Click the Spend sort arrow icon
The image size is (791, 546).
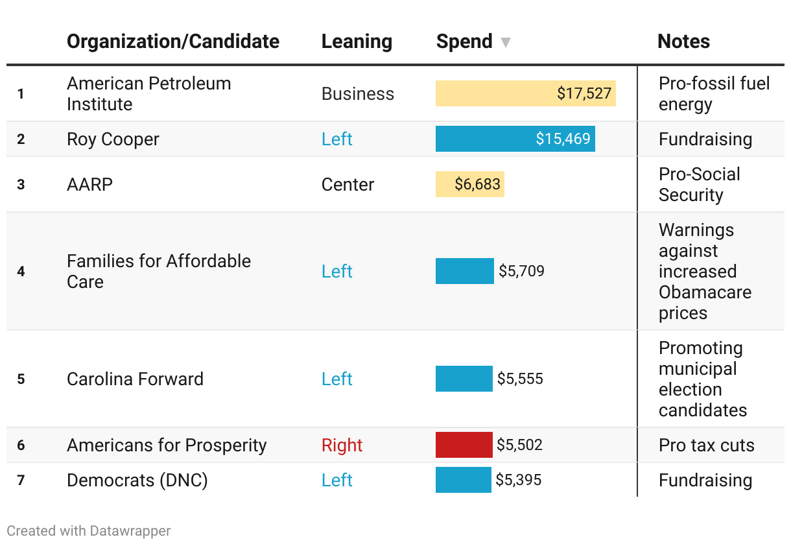click(506, 43)
